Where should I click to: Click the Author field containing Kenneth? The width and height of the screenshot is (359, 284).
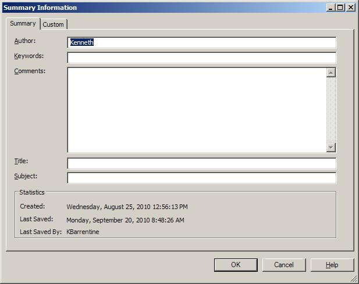pyautogui.click(x=202, y=42)
